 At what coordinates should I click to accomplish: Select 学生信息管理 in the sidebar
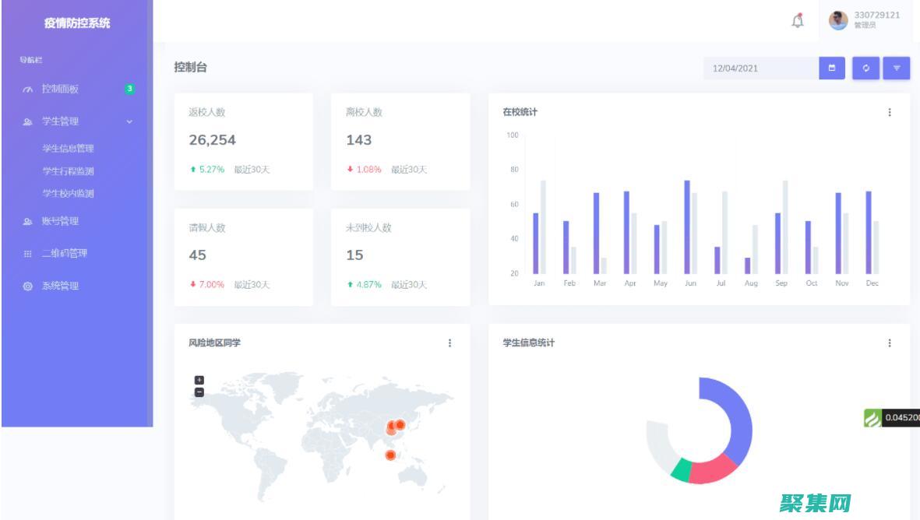pyautogui.click(x=68, y=149)
